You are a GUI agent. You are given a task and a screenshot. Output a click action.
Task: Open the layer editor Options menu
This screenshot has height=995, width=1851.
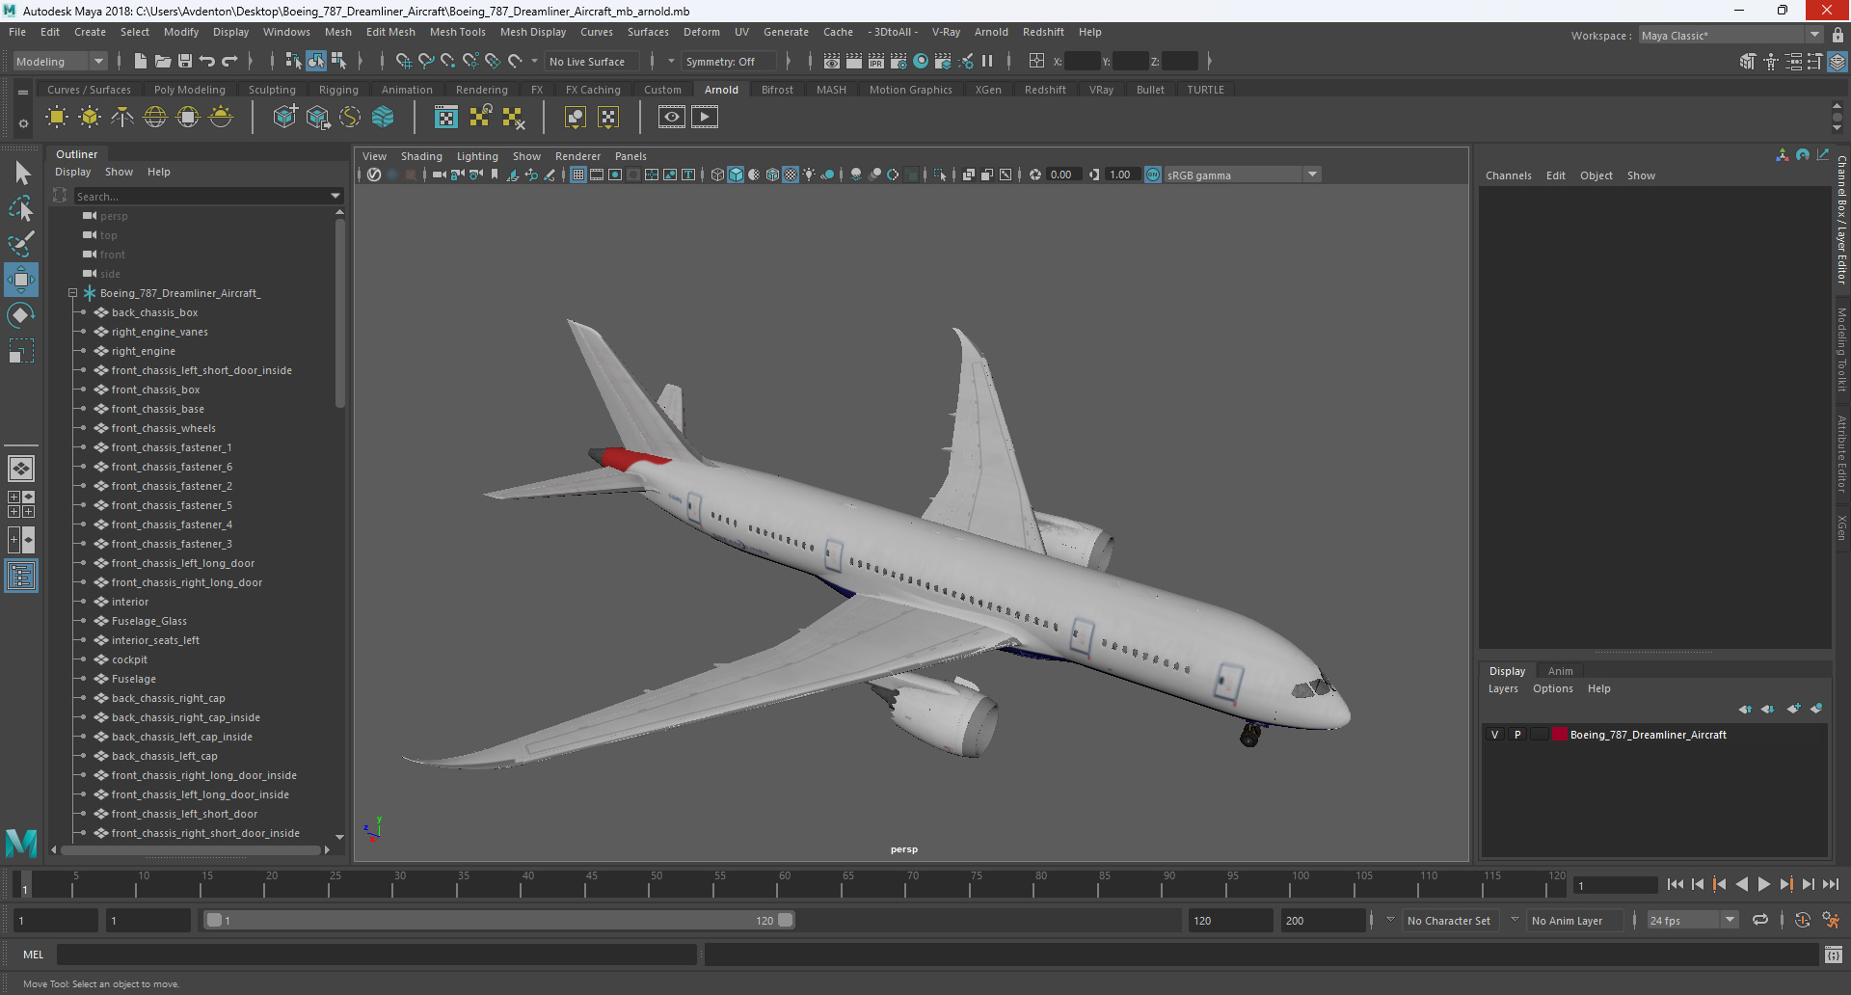tap(1552, 688)
